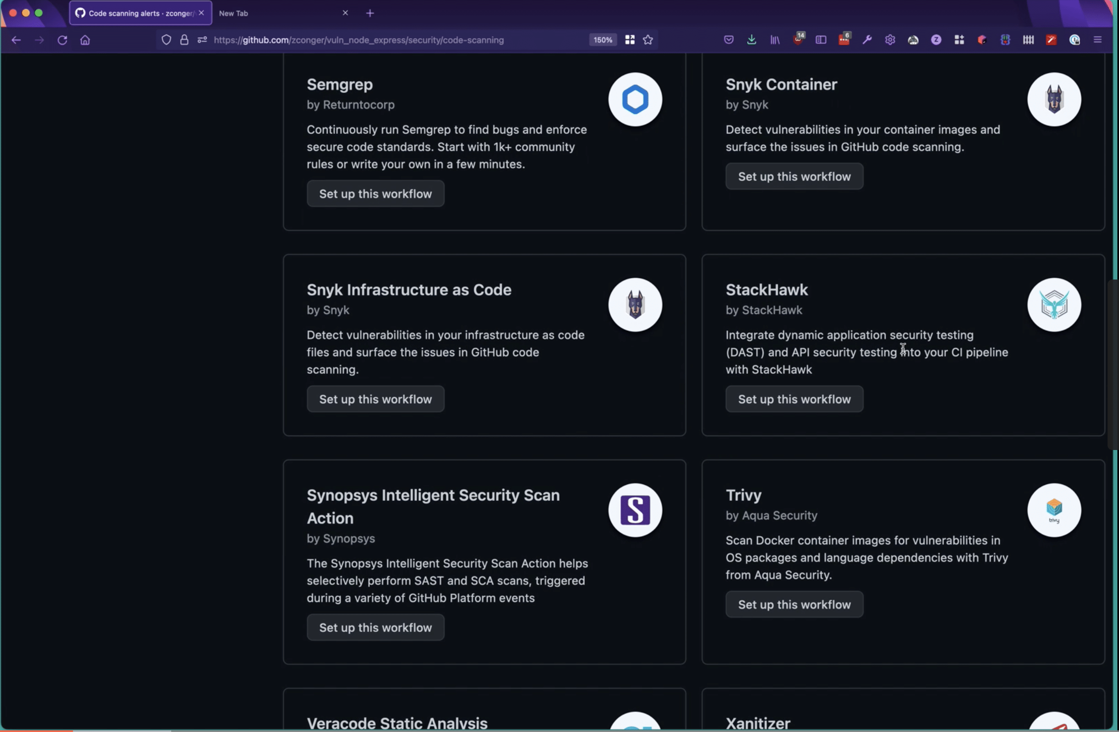
Task: Toggle the sidebar view icon
Action: click(821, 40)
